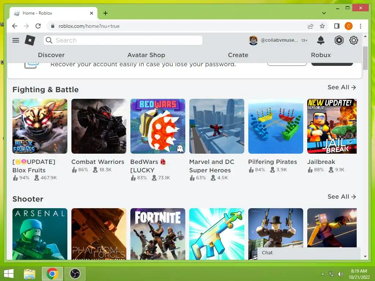
Task: Click See All for Fighting & Battle
Action: [x=342, y=87]
